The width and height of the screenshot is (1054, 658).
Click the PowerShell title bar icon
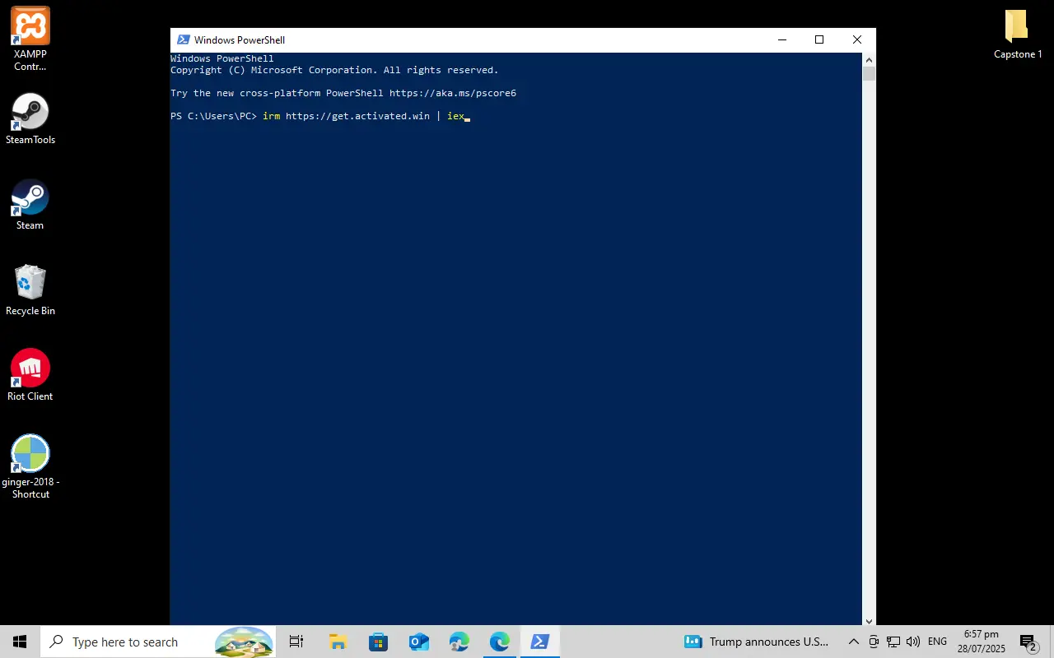point(184,39)
